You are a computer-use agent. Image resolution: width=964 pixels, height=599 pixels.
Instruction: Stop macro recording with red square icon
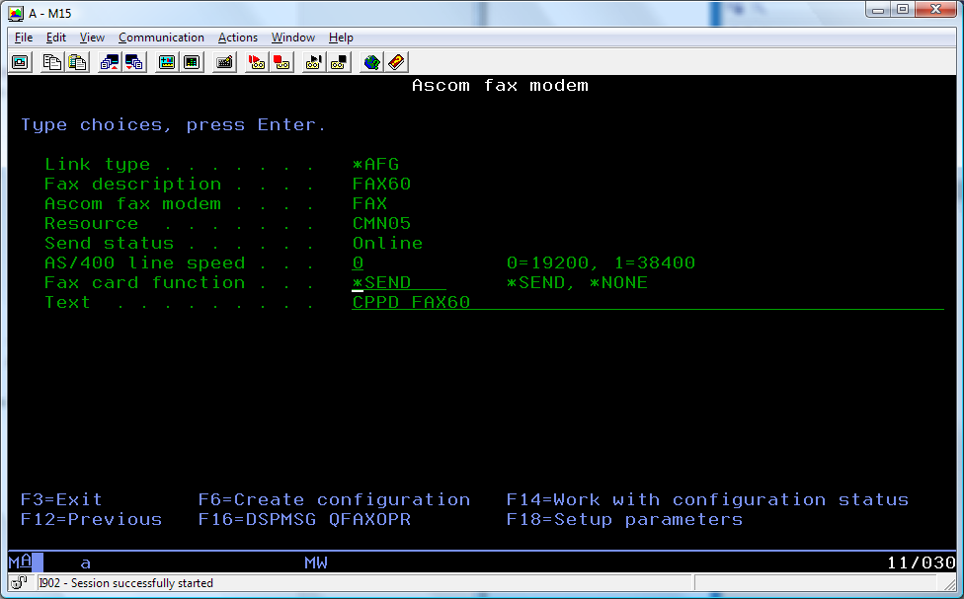[x=281, y=62]
